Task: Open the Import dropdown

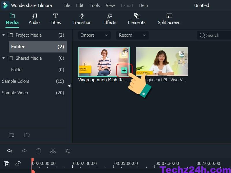Action: [94, 35]
